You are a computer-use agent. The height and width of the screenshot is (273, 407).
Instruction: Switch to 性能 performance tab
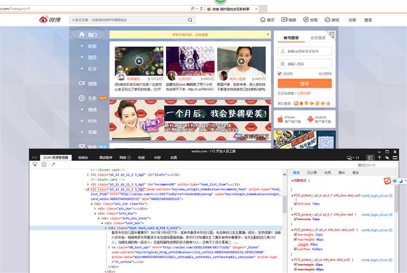coord(141,158)
